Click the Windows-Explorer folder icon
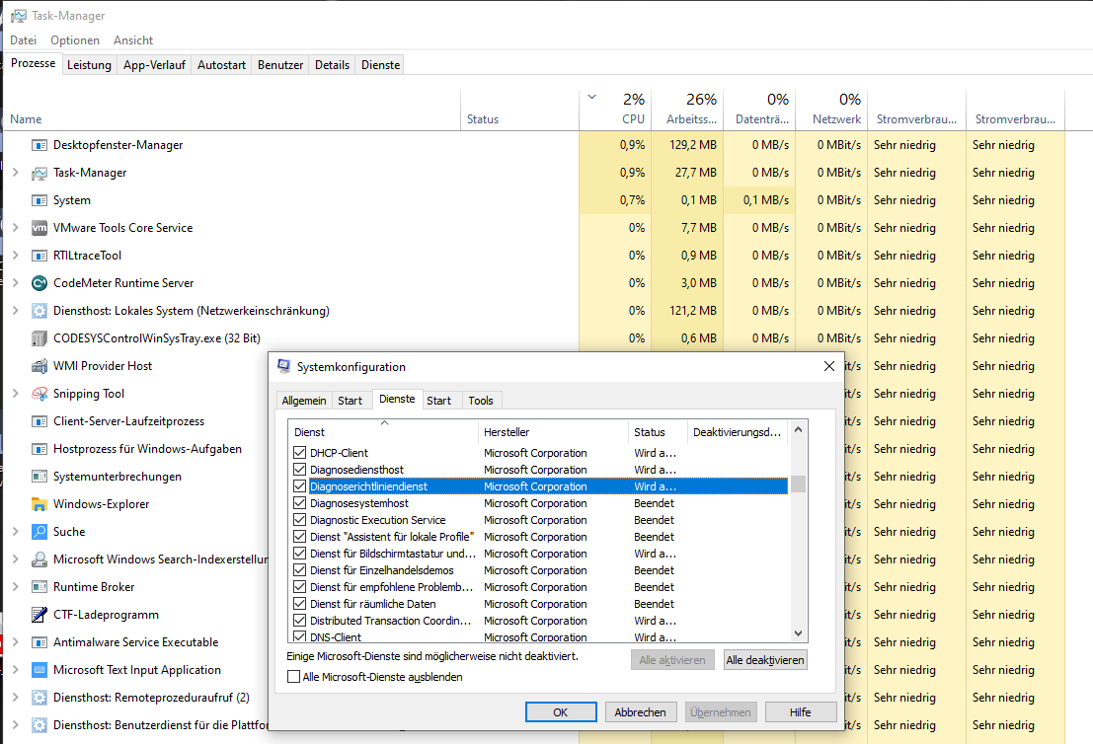This screenshot has height=744, width=1093. tap(39, 504)
